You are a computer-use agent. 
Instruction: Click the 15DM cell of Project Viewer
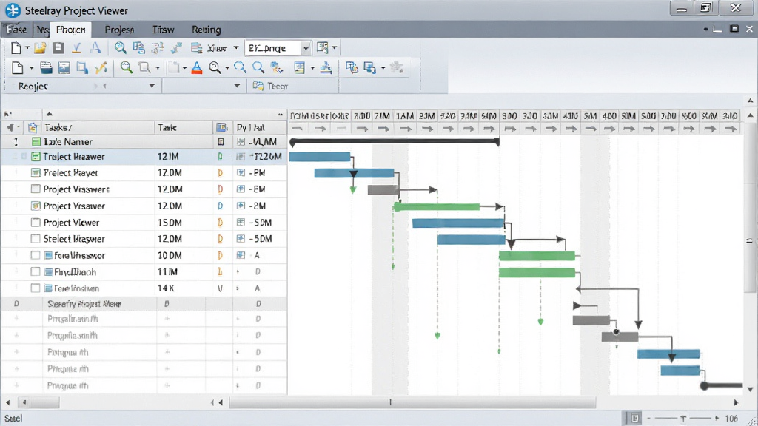click(x=184, y=222)
